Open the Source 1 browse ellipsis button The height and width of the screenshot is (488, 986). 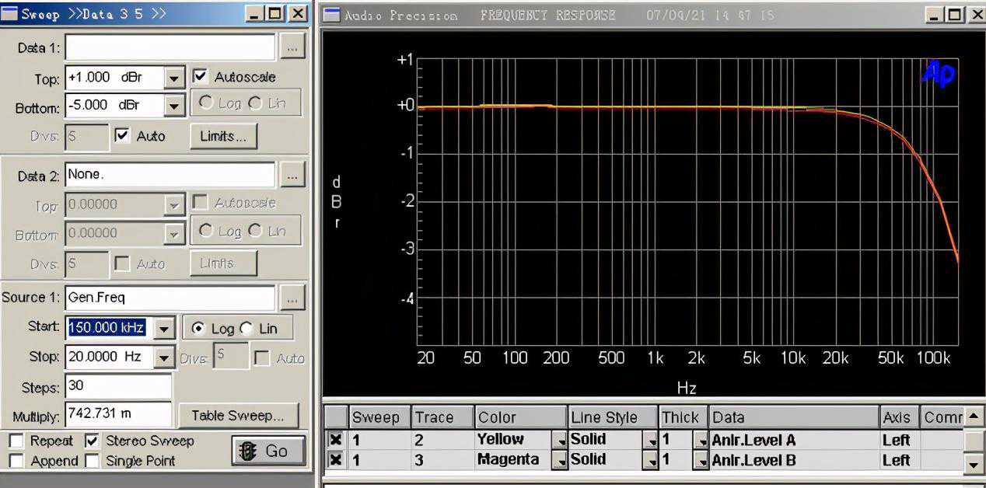click(x=292, y=298)
